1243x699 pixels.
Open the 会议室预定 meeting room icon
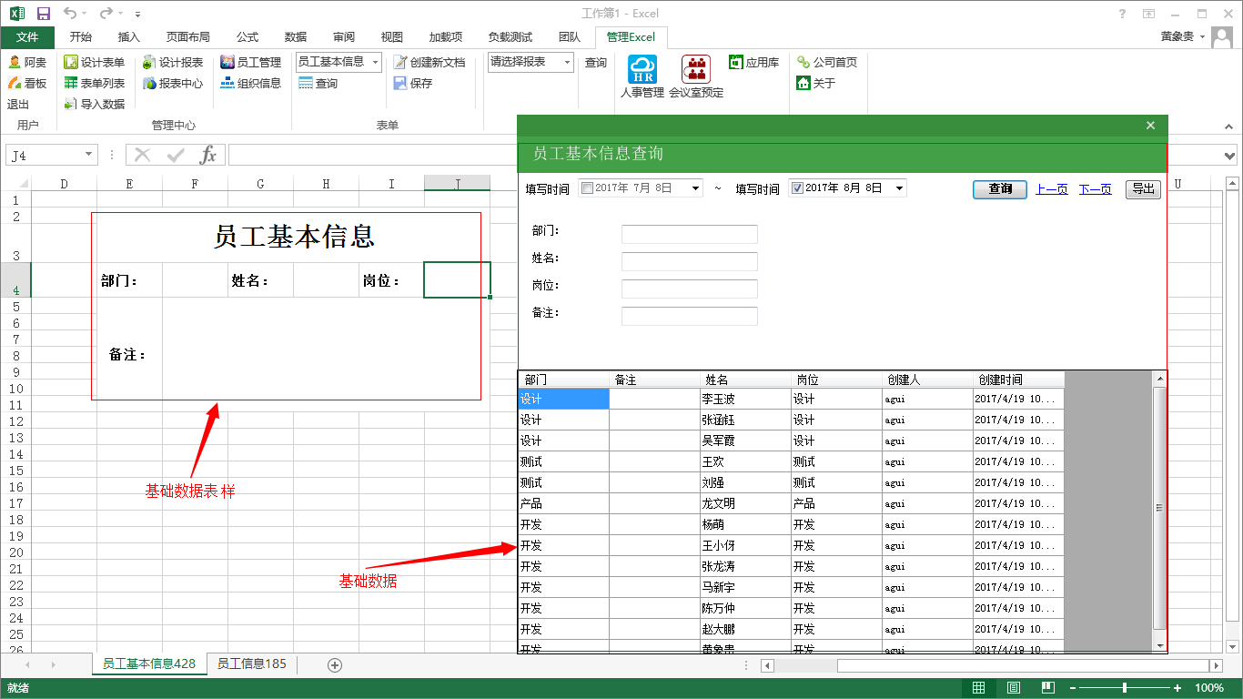click(x=696, y=69)
